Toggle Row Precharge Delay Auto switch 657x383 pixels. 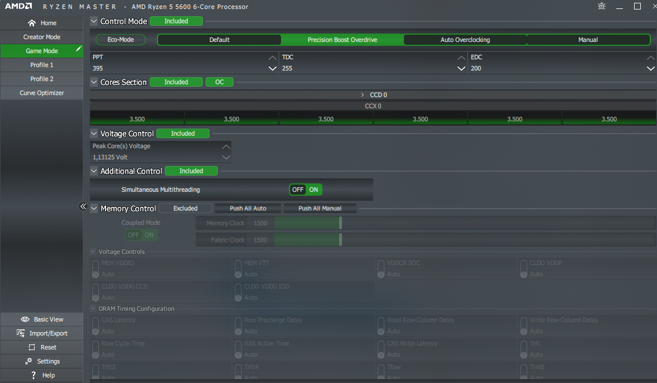tap(238, 325)
